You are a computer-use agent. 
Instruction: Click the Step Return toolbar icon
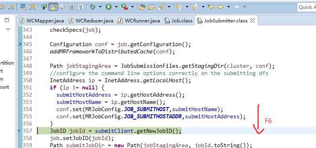12,7
